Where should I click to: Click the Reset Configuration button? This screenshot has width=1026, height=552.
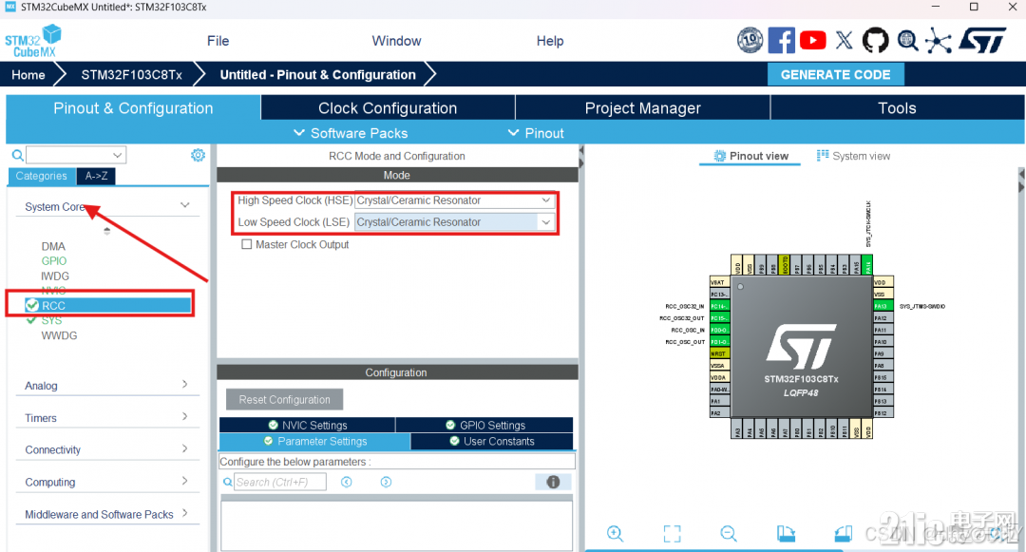click(284, 400)
